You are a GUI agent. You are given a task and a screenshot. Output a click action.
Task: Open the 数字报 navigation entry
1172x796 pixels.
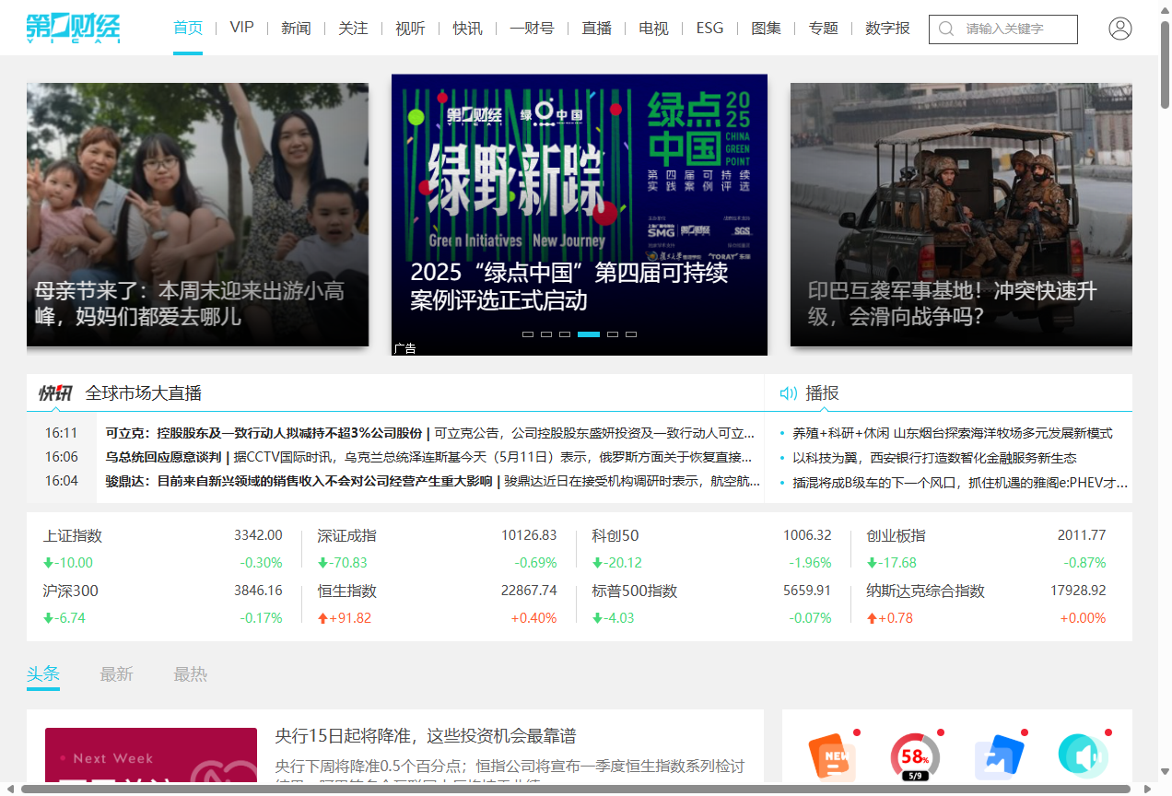pos(886,28)
